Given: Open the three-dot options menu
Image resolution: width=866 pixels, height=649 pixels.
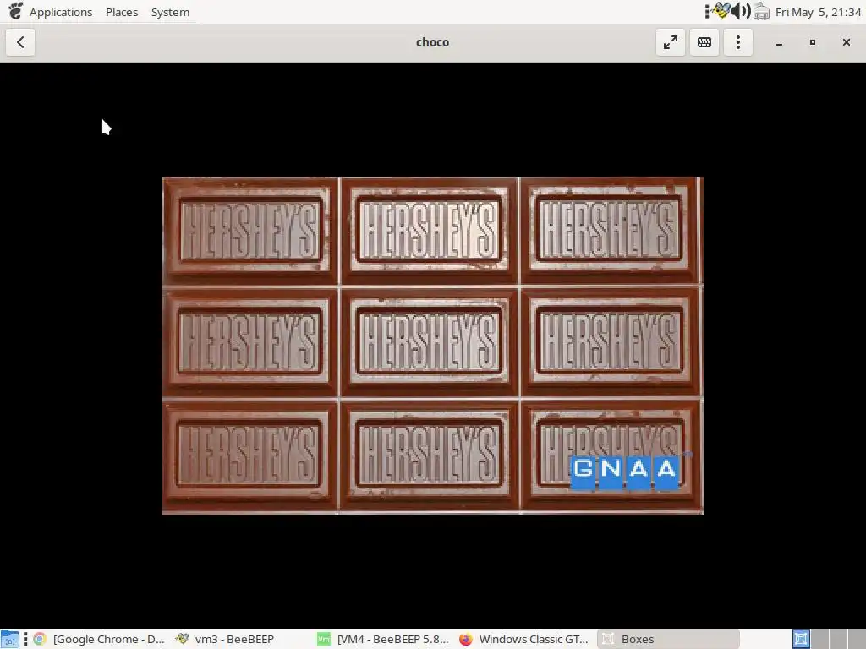Looking at the screenshot, I should (737, 42).
